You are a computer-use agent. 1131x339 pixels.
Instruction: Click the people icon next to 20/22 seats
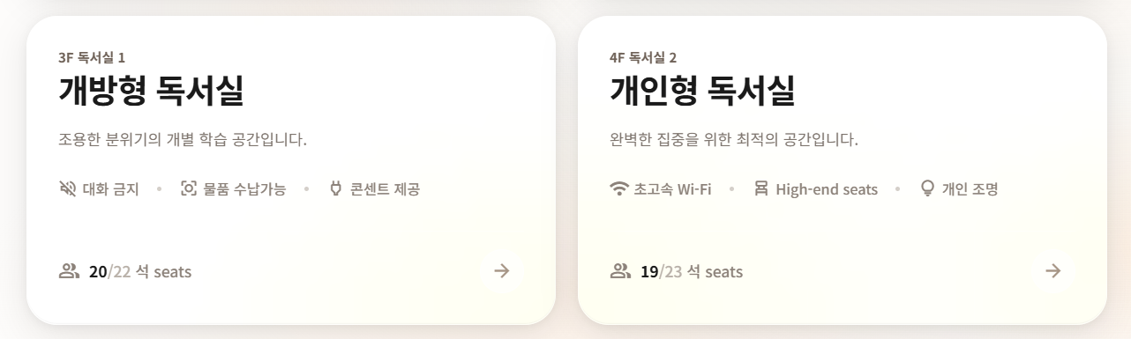[x=69, y=270]
